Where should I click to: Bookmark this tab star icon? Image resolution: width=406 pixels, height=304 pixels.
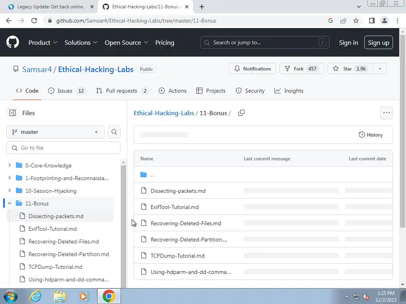click(356, 21)
